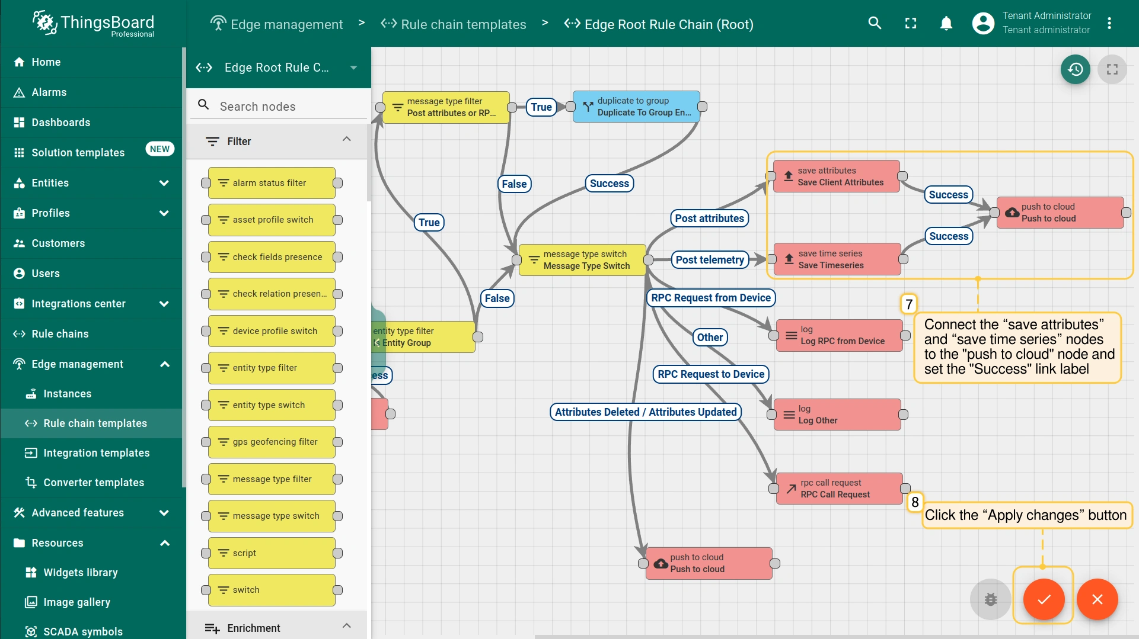
Task: Open the Edge Root Rule Chain dropdown
Action: [353, 68]
